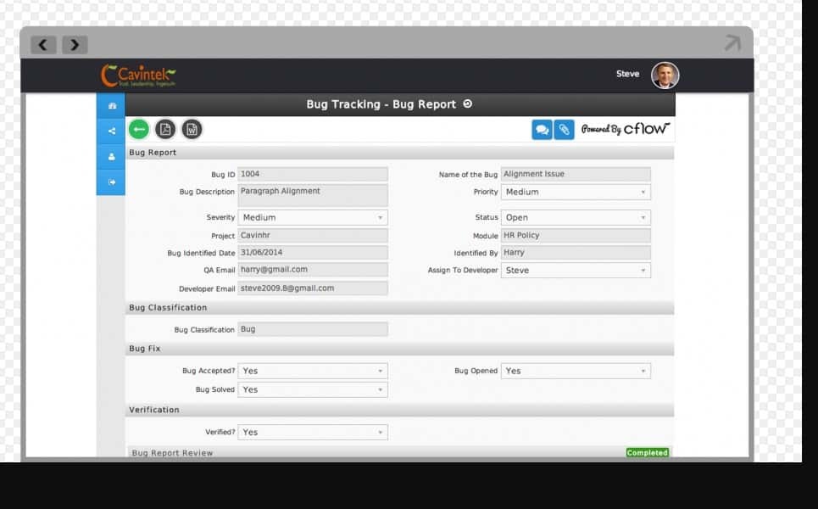Click the share icon in sidebar

111,131
